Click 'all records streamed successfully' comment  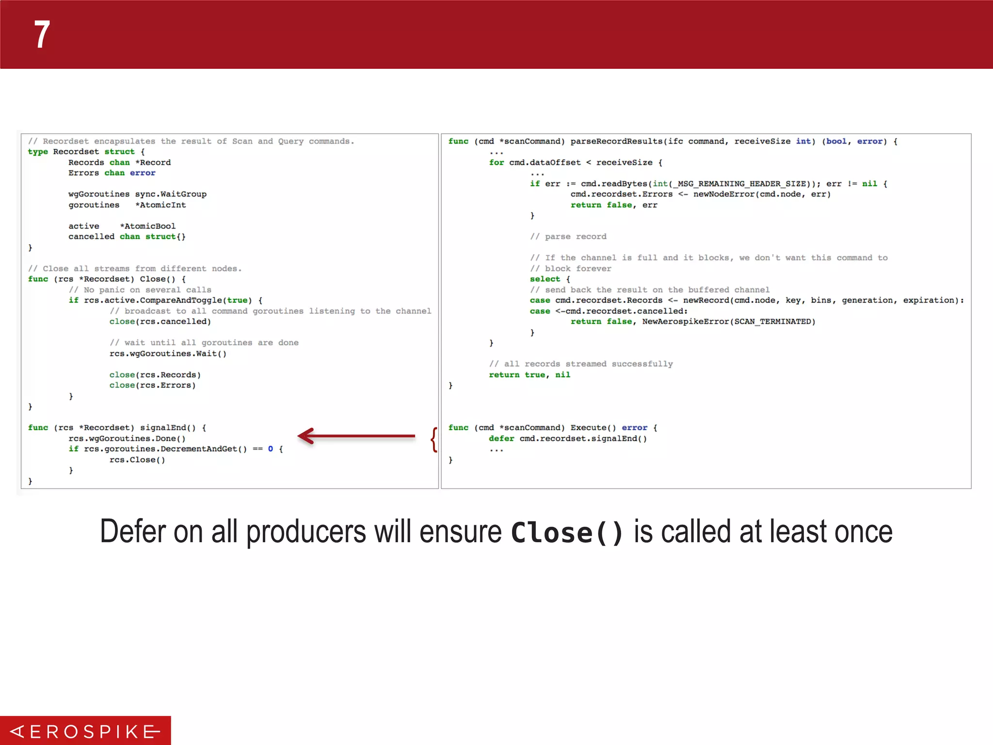(x=581, y=364)
